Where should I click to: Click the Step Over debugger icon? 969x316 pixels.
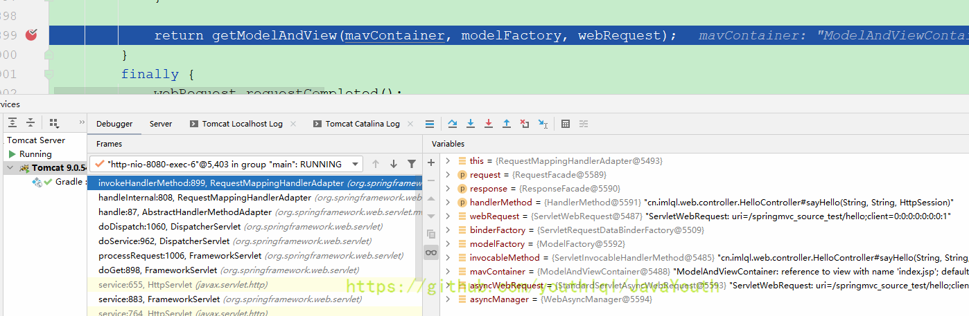coord(453,124)
